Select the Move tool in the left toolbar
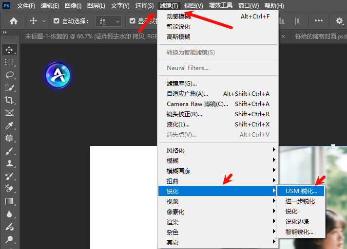 point(9,50)
